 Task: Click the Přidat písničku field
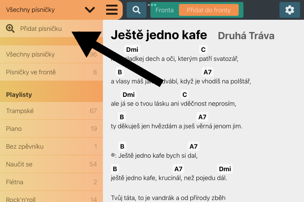click(x=51, y=29)
